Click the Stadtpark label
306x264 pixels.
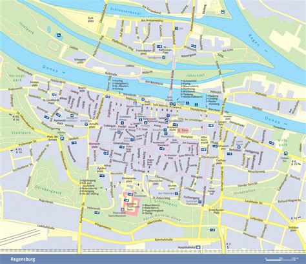pos(21,133)
